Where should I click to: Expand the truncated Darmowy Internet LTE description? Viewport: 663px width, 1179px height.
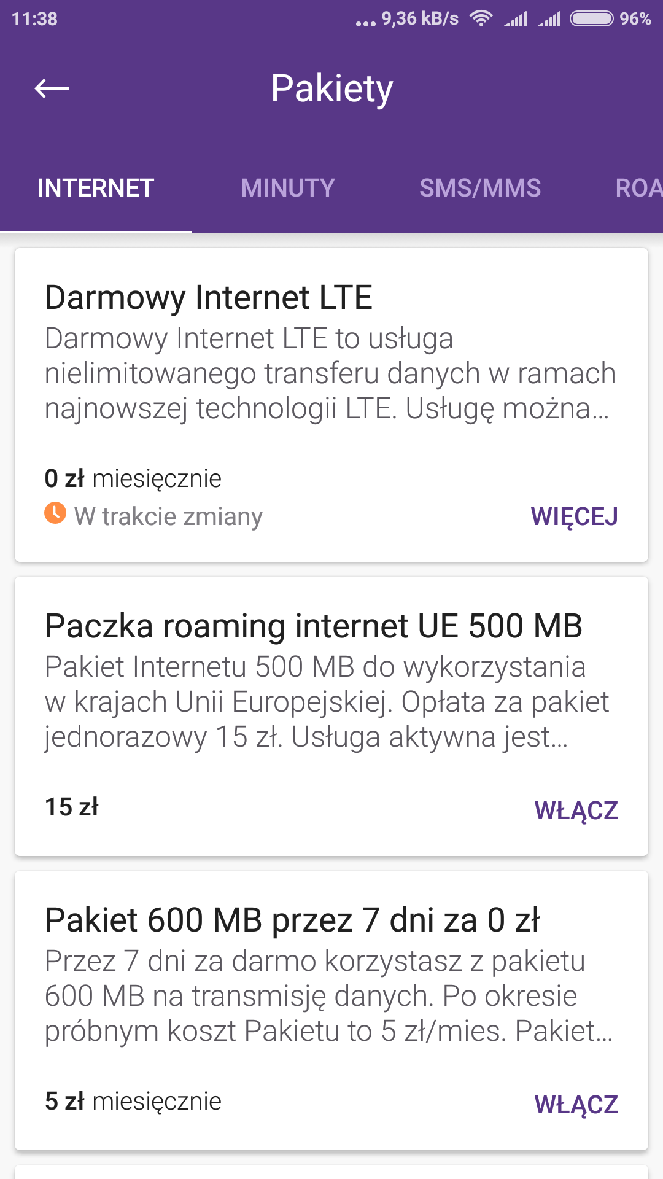pyautogui.click(x=330, y=373)
